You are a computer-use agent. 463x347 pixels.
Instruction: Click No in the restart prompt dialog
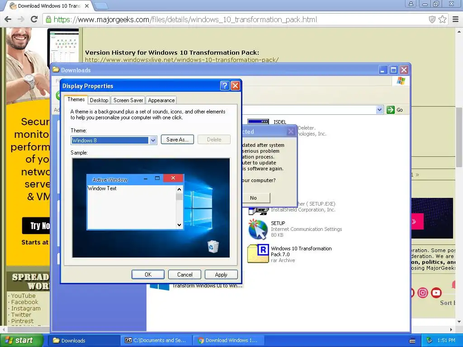(256, 198)
